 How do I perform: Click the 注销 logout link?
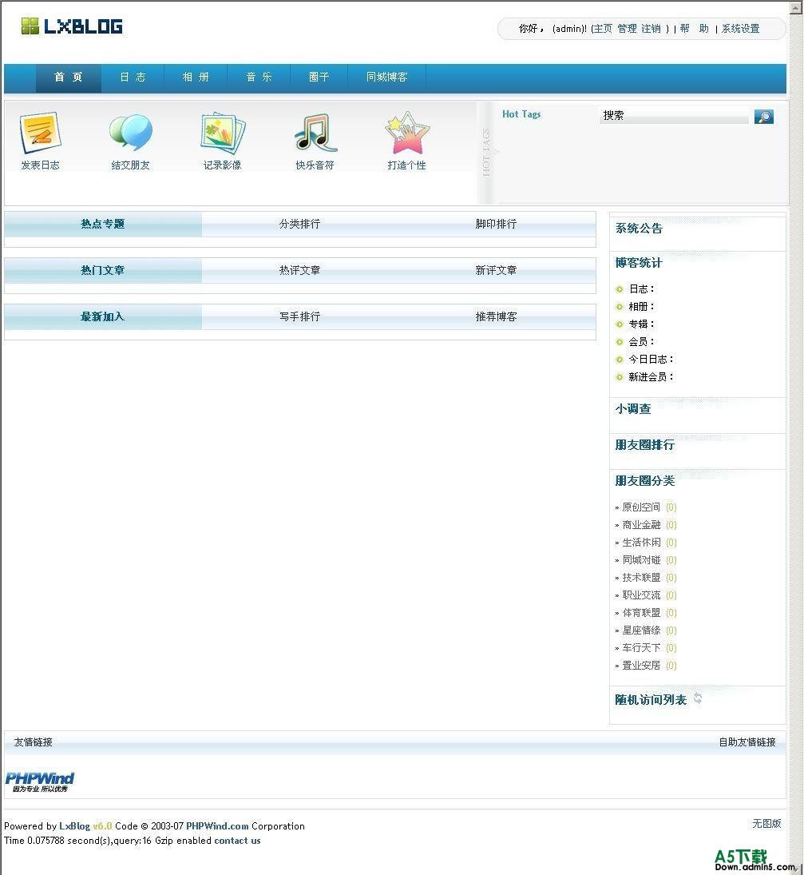point(651,29)
